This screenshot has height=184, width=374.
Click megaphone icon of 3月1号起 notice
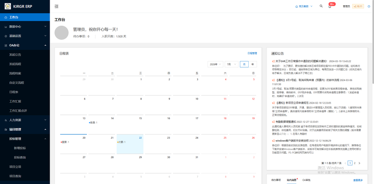(x=273, y=80)
